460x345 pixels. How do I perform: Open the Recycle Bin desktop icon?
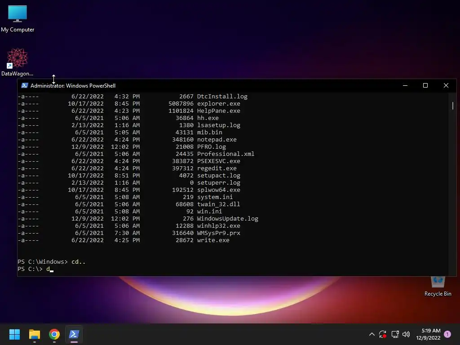[438, 286]
